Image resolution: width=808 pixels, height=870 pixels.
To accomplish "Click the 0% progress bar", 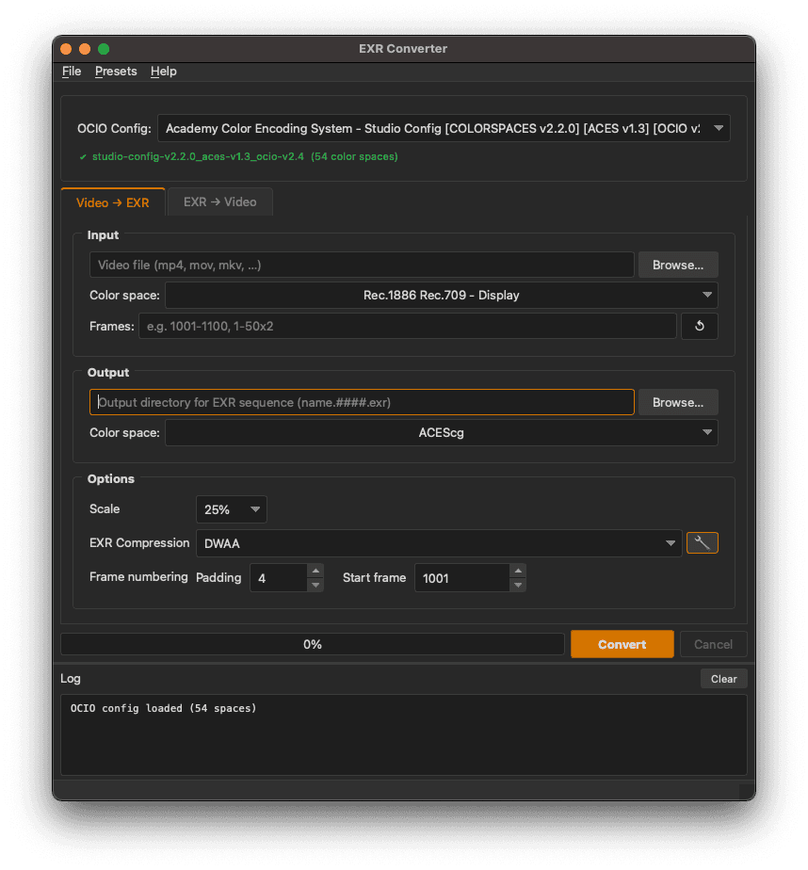I will coord(313,644).
